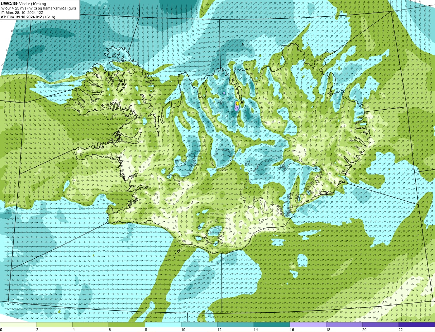Image resolution: width=435 pixels, height=332 pixels.
Task: Click the legend scale label '2'
Action: coord(37,330)
